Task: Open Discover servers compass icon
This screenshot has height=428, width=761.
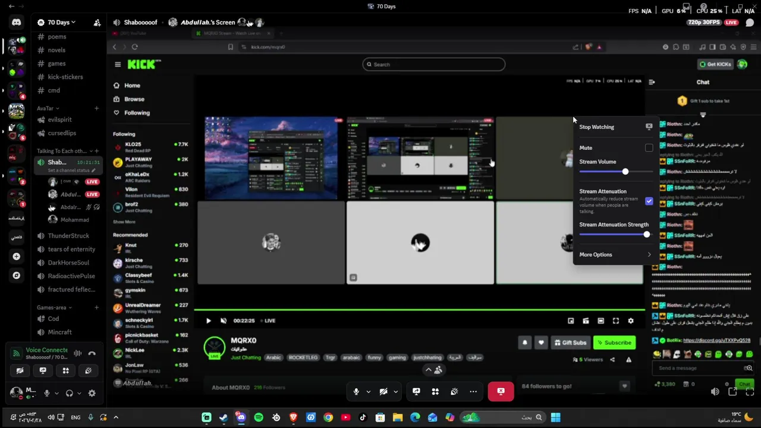Action: pos(16,275)
